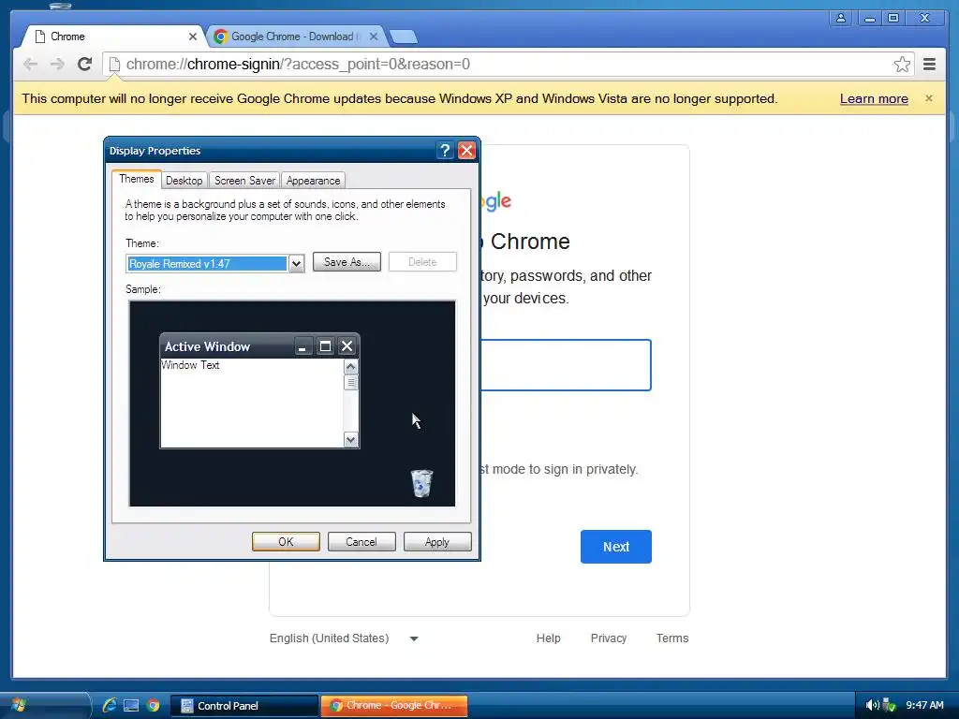Viewport: 959px width, 719px height.
Task: Go back using Chrome's back arrow
Action: click(30, 65)
